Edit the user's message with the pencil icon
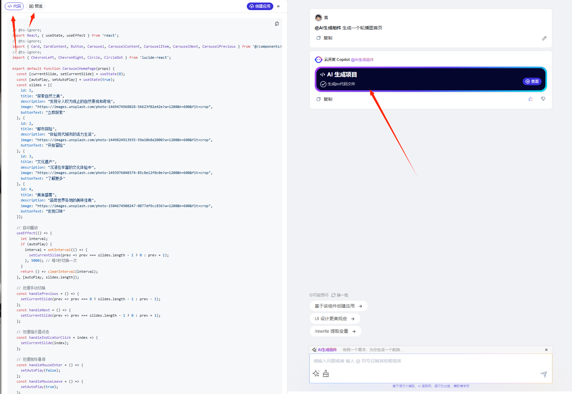572x394 pixels. (544, 38)
